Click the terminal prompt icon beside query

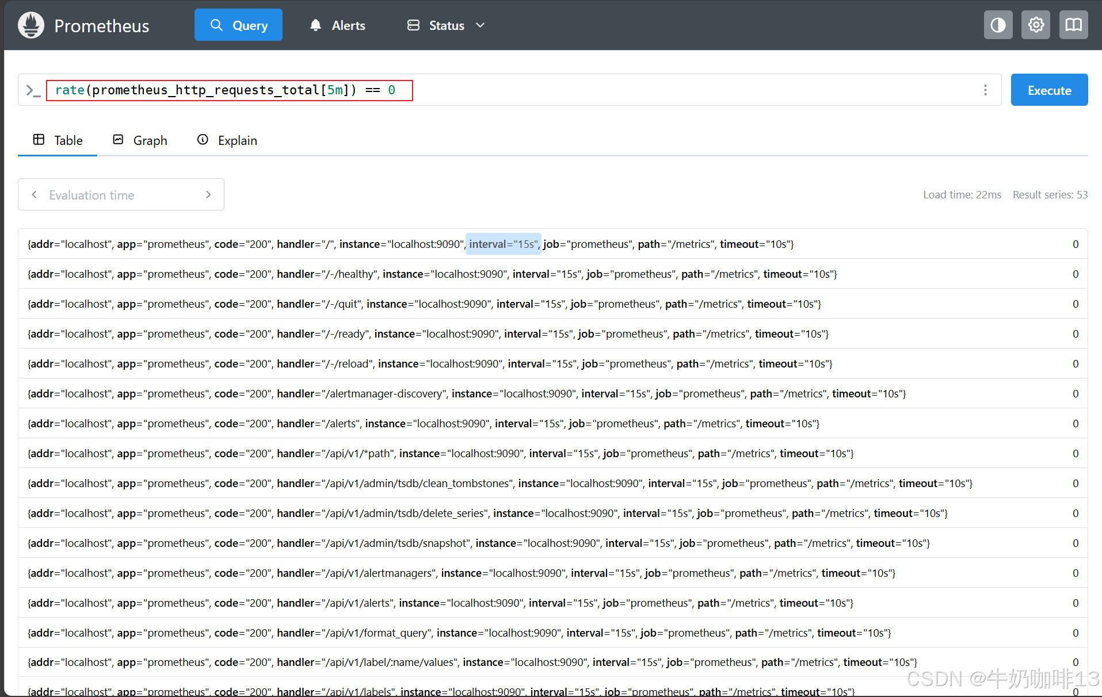pyautogui.click(x=33, y=90)
